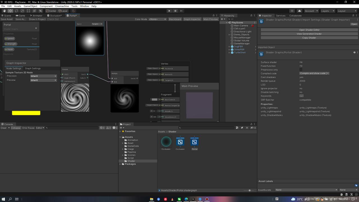Open Layers dropdown
Screen dimensions: 359x202
(328, 11)
